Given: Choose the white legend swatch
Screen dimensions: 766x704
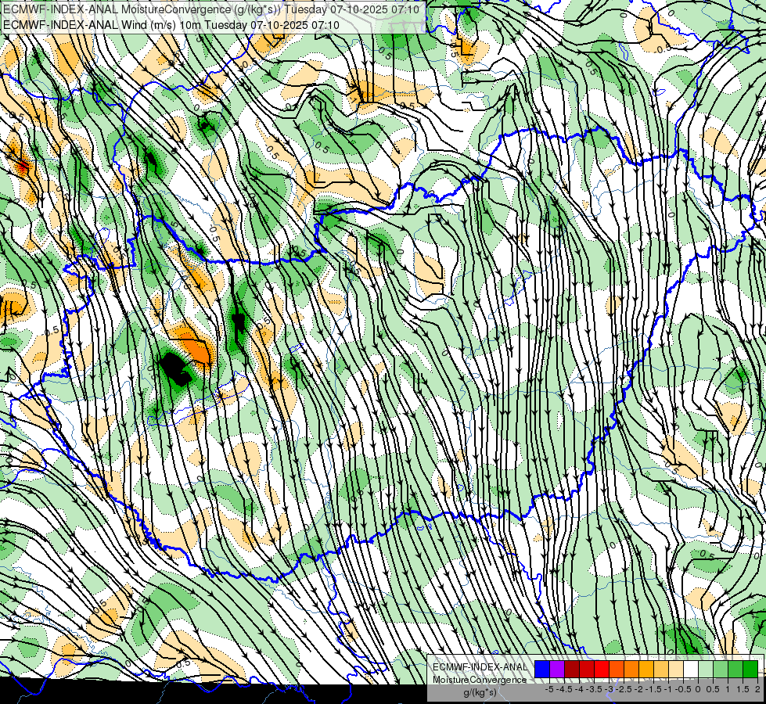Looking at the screenshot, I should 691,669.
